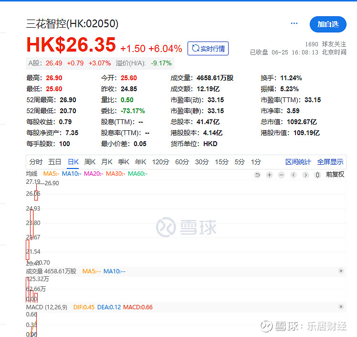Click the price HK$26.35
This screenshot has width=357, height=337.
click(71, 44)
